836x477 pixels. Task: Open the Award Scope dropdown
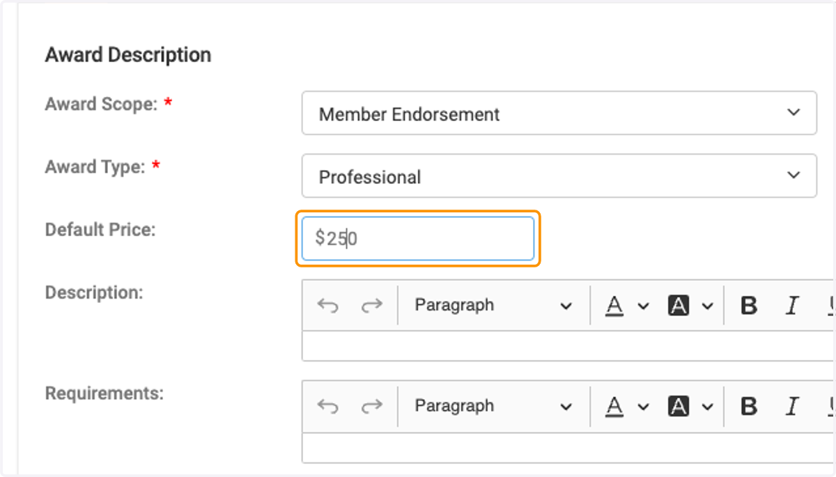[559, 113]
